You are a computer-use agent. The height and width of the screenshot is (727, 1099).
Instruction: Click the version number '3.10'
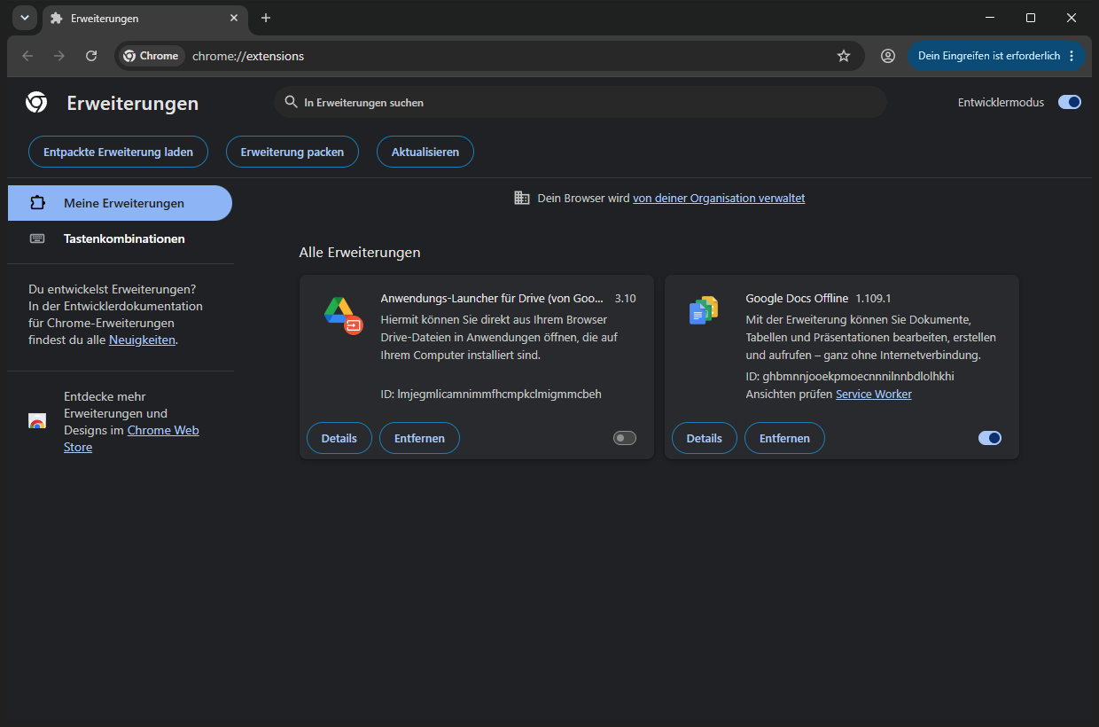[625, 298]
